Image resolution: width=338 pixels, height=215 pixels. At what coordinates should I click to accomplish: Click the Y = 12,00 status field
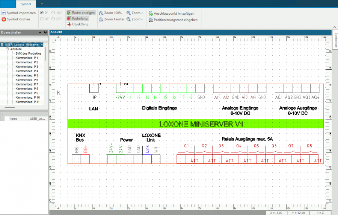click(298, 213)
